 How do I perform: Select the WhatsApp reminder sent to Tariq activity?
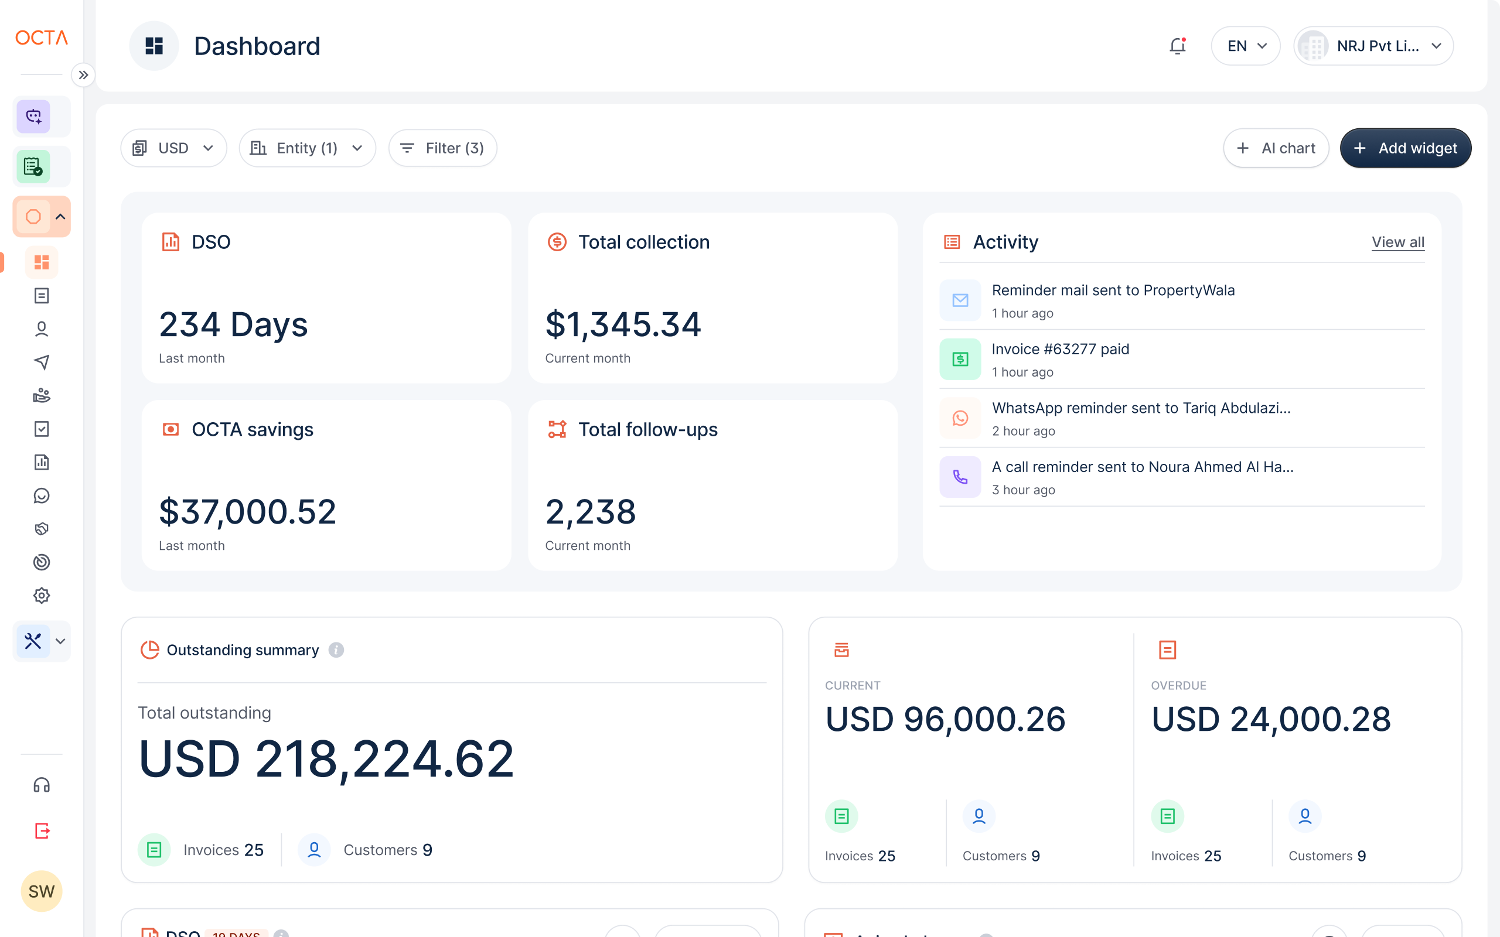pos(1182,418)
